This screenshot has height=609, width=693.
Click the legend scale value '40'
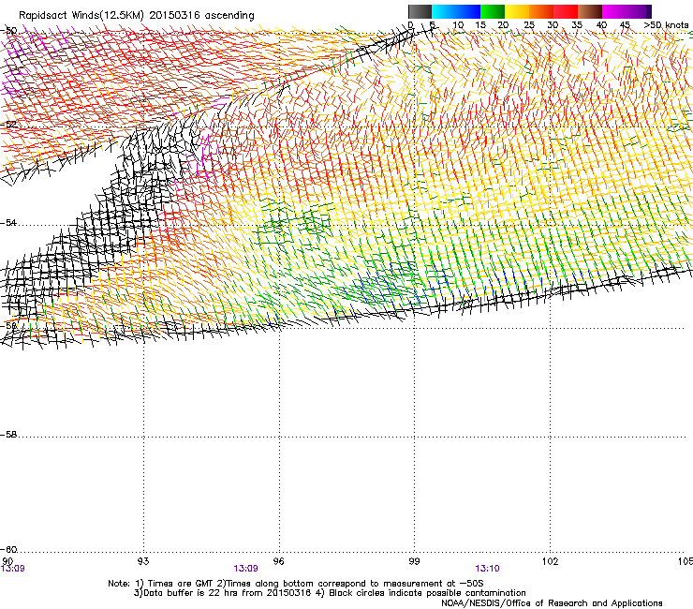pyautogui.click(x=601, y=25)
